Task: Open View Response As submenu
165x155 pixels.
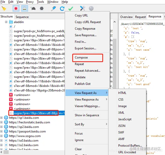Action: [x=87, y=100]
